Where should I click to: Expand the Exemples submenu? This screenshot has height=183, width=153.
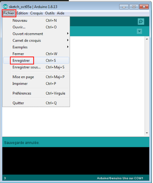click(x=36, y=47)
